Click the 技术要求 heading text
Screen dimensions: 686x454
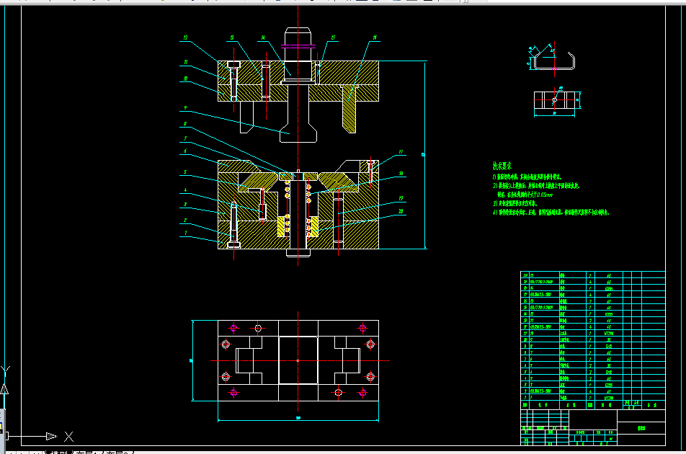pyautogui.click(x=502, y=166)
